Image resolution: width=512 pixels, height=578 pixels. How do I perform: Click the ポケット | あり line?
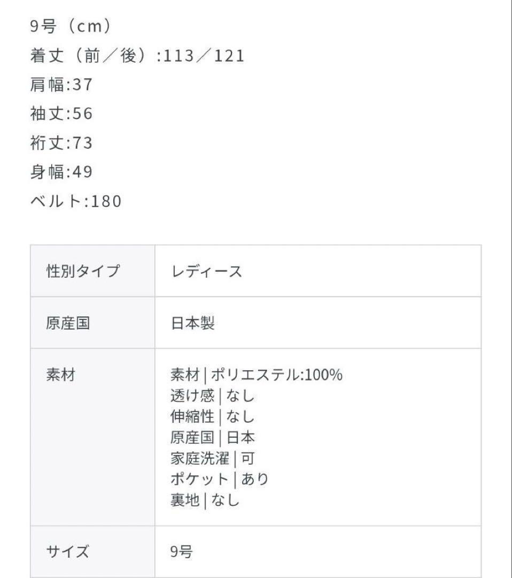[x=219, y=480]
